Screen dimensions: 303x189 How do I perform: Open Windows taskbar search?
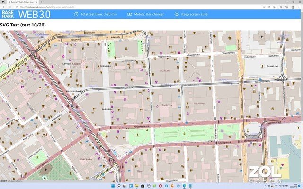(119, 186)
